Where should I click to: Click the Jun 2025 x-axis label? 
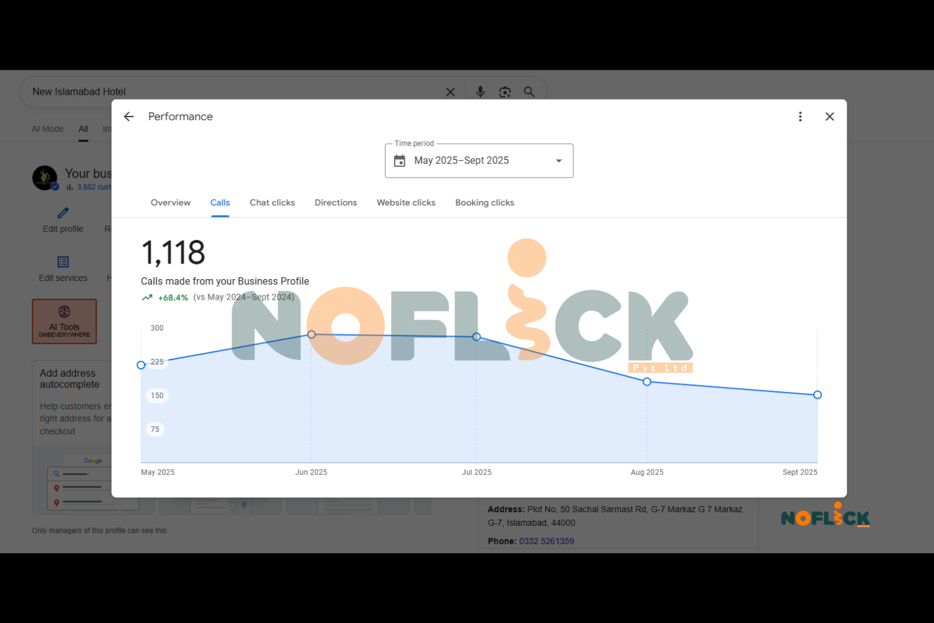(311, 472)
